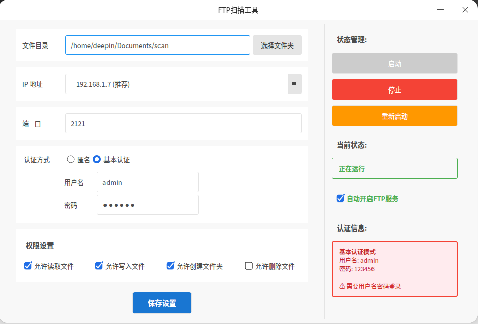Click the 状态管理: heading
Image resolution: width=478 pixels, height=324 pixels.
[352, 40]
